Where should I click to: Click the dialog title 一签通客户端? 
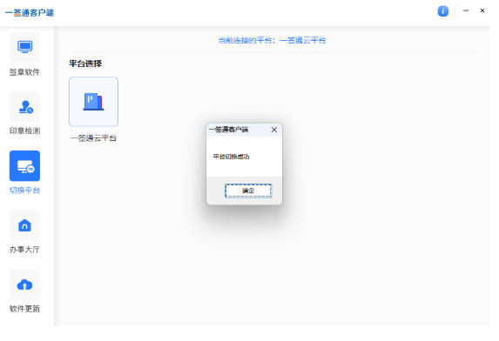(228, 130)
